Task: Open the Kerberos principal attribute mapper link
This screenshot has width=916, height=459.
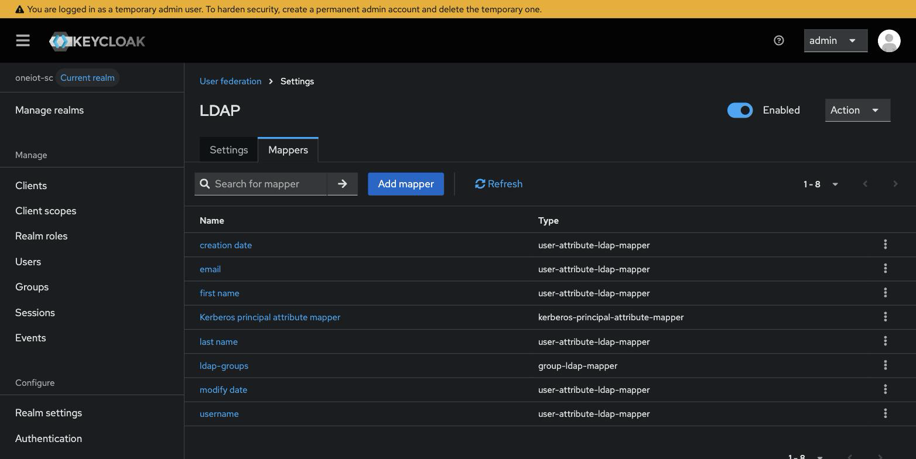Action: pyautogui.click(x=270, y=317)
